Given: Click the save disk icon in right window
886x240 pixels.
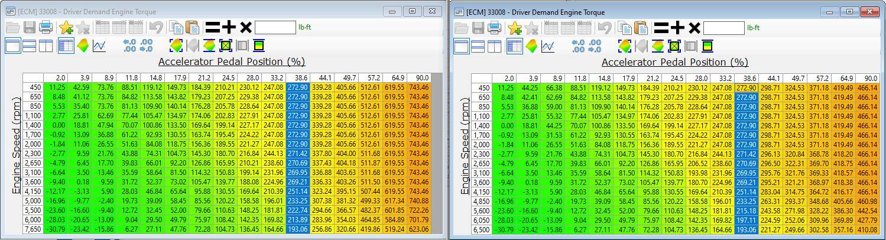Looking at the screenshot, I should [478, 28].
